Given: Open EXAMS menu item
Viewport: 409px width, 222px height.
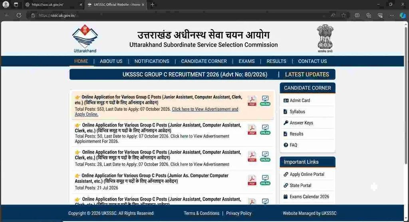Looking at the screenshot, I should tap(246, 61).
